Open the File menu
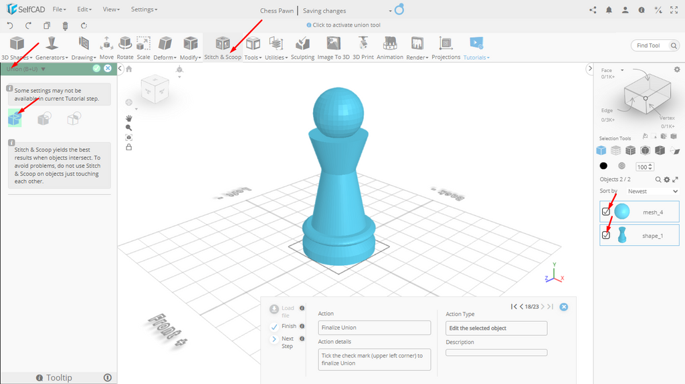685x384 pixels. coord(59,9)
